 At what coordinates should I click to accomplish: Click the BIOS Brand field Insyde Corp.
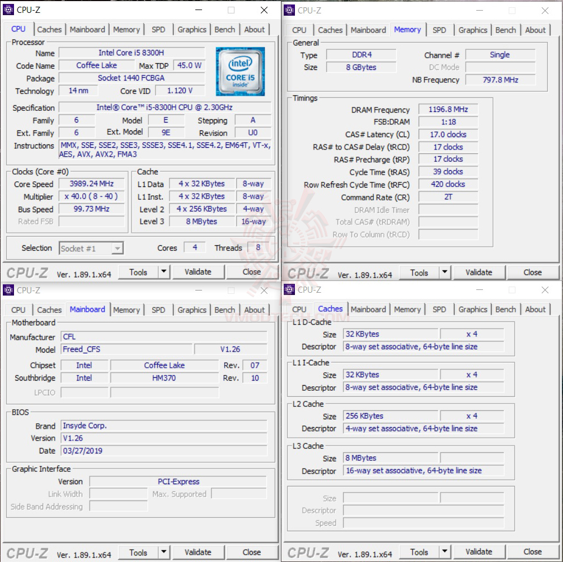coord(164,425)
